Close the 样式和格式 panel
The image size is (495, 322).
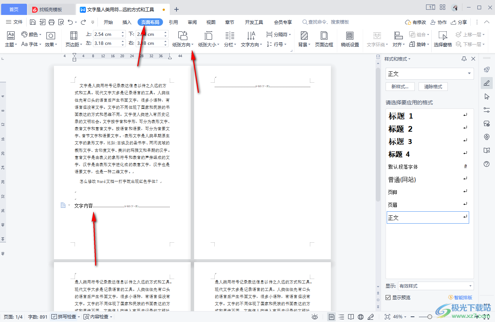[x=473, y=59]
